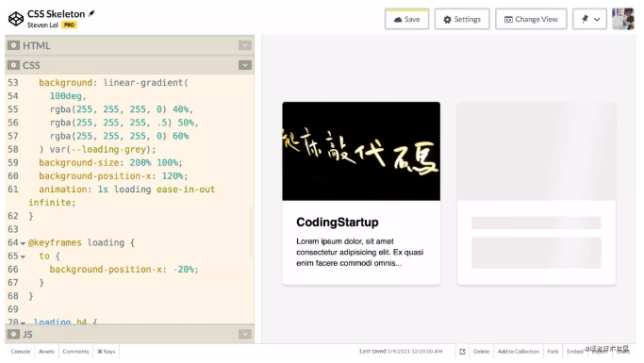Open the CSS editor dropdown chevron
The width and height of the screenshot is (644, 363).
click(245, 65)
